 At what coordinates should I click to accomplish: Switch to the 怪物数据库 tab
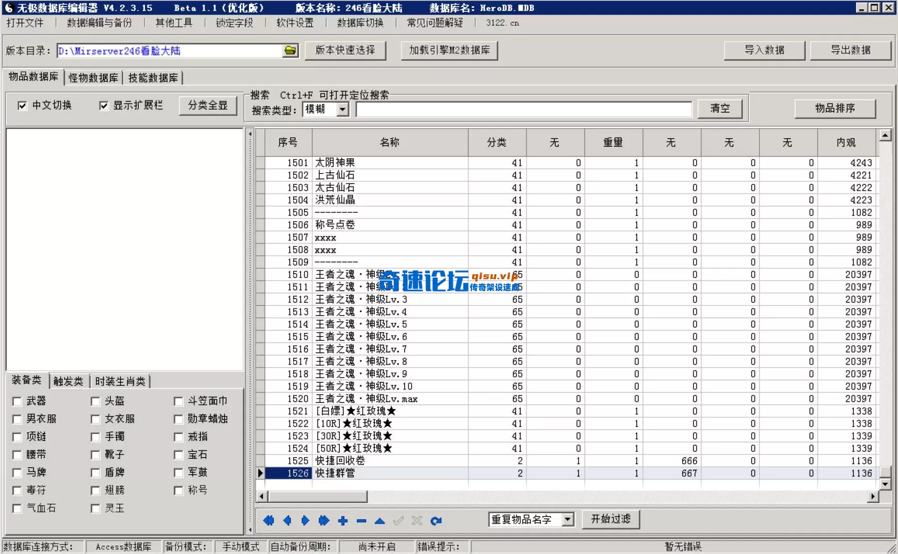(x=93, y=77)
